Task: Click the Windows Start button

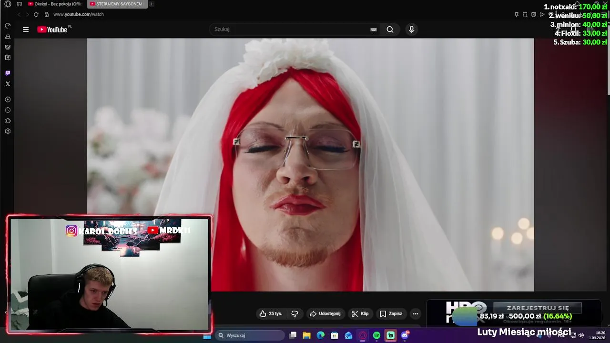Action: pos(207,335)
